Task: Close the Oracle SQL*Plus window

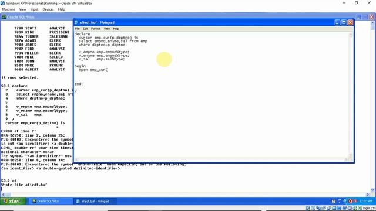Action: click(371, 17)
